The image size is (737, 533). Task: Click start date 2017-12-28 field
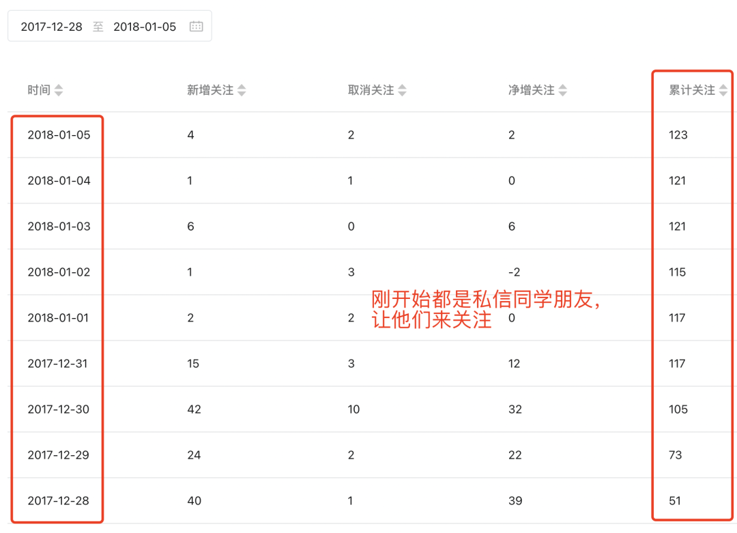click(x=52, y=27)
